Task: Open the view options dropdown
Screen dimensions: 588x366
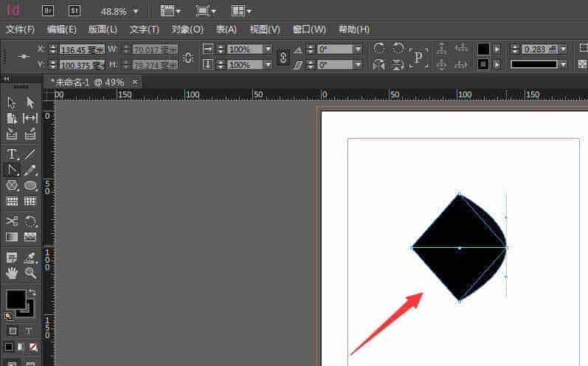Action: (170, 11)
